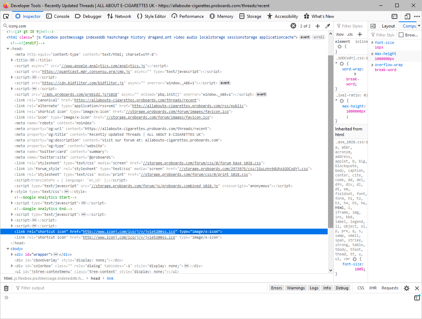Click the markup vertical scrollbar down arrow
422x319 pixels.
[331, 270]
